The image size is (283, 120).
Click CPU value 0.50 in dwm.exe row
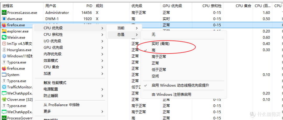coord(266,19)
